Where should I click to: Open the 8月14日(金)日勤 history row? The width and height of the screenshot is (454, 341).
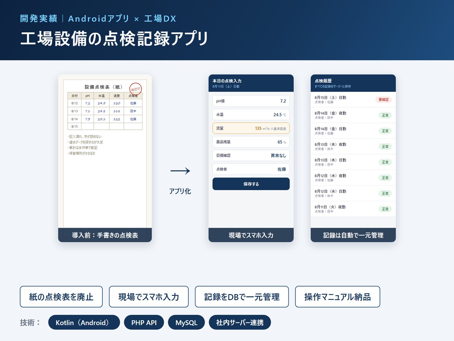(x=353, y=131)
